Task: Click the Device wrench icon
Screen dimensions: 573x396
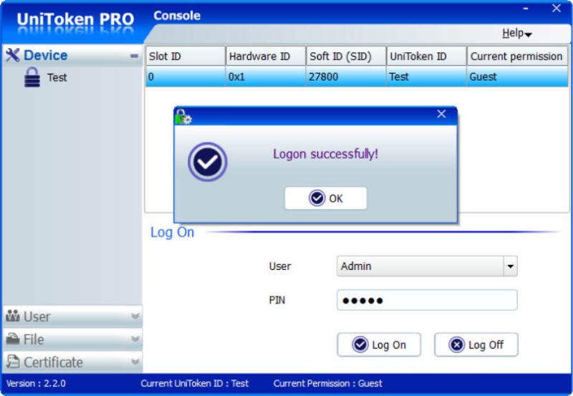Action: coord(12,55)
